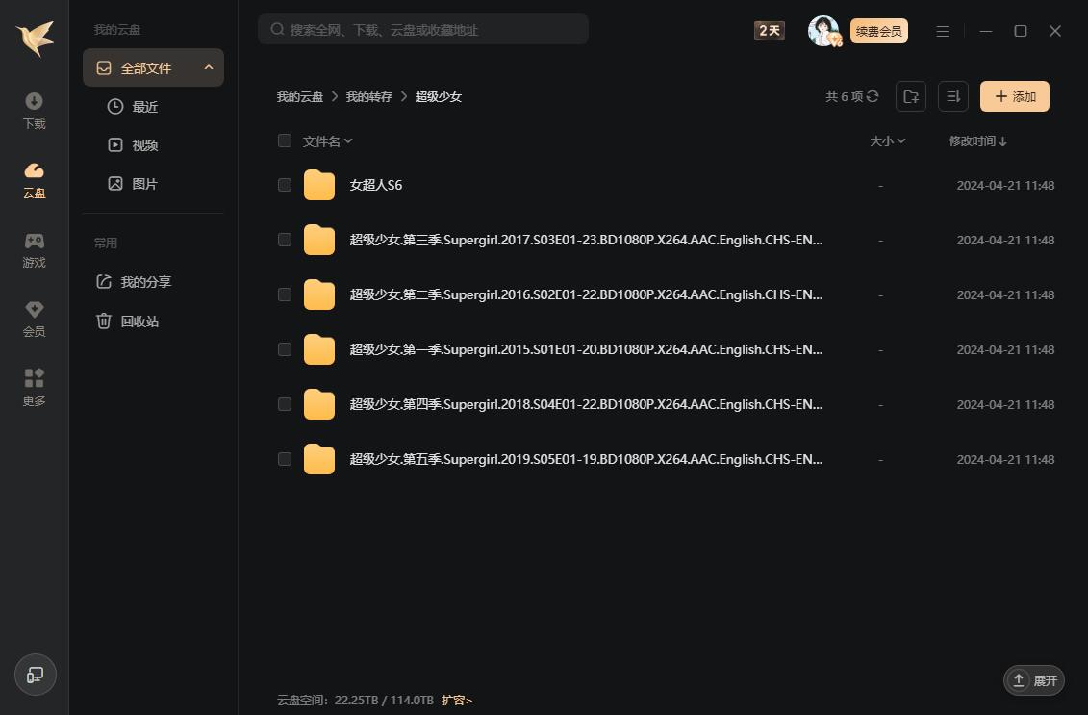The image size is (1088, 715).
Task: Open the 下载 download section in sidebar
Action: tap(34, 109)
